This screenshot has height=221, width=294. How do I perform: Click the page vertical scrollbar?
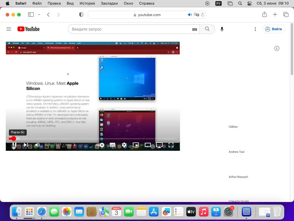click(292, 49)
